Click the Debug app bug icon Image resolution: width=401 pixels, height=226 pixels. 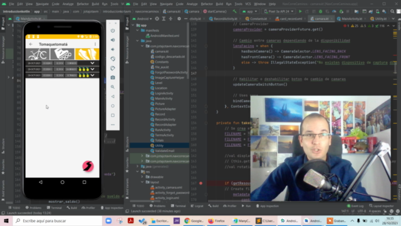320,11
